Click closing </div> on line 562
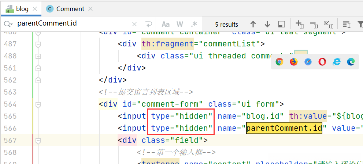The height and width of the screenshot is (164, 363). click(x=113, y=80)
